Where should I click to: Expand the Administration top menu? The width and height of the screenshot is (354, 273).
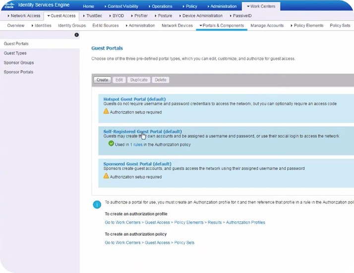tap(222, 6)
